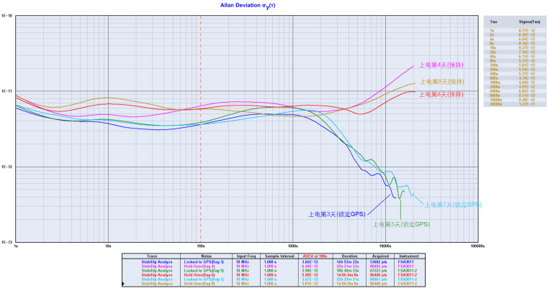Click the green 上电第5天(锁定GPS) label
Viewport: 548px width, 288px height.
[x=401, y=224]
